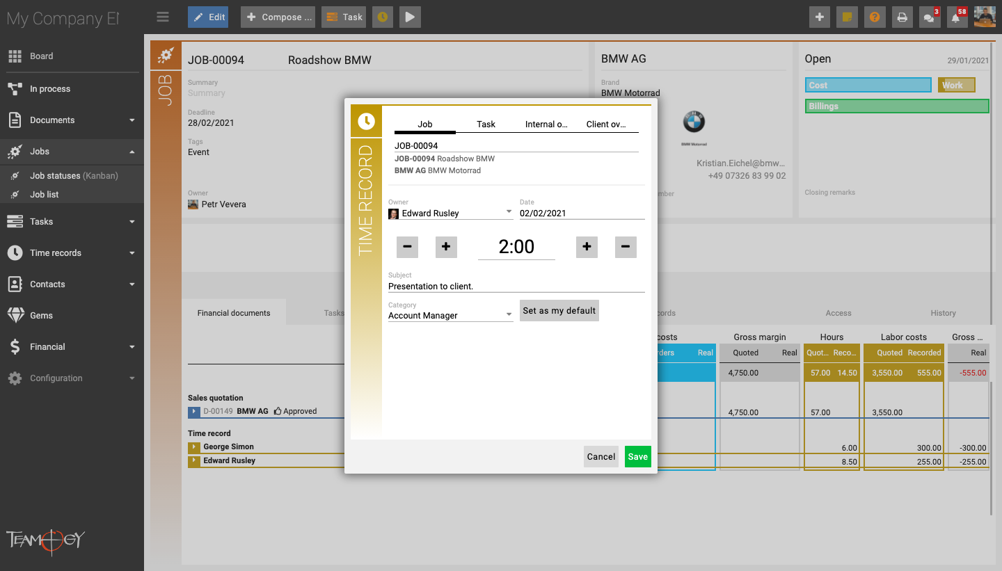Viewport: 1002px width, 571px height.
Task: Open Job statuses (Kanban)
Action: pos(74,176)
